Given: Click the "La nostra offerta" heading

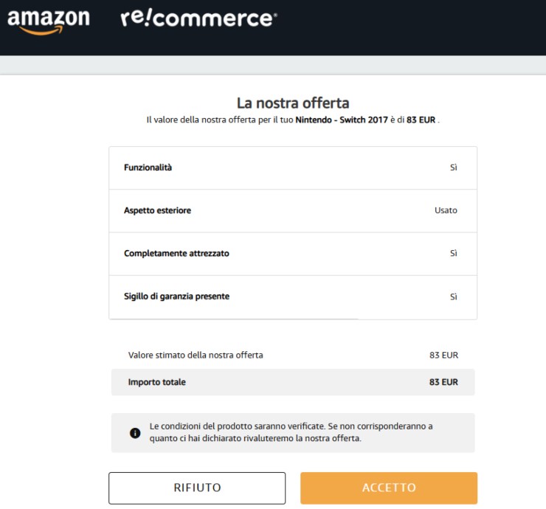Looking at the screenshot, I should tap(293, 103).
